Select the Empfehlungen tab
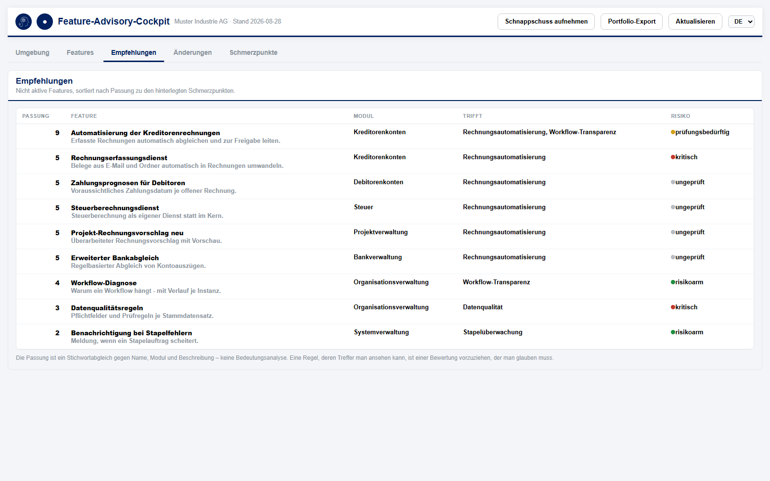The height and width of the screenshot is (481, 770). 134,52
